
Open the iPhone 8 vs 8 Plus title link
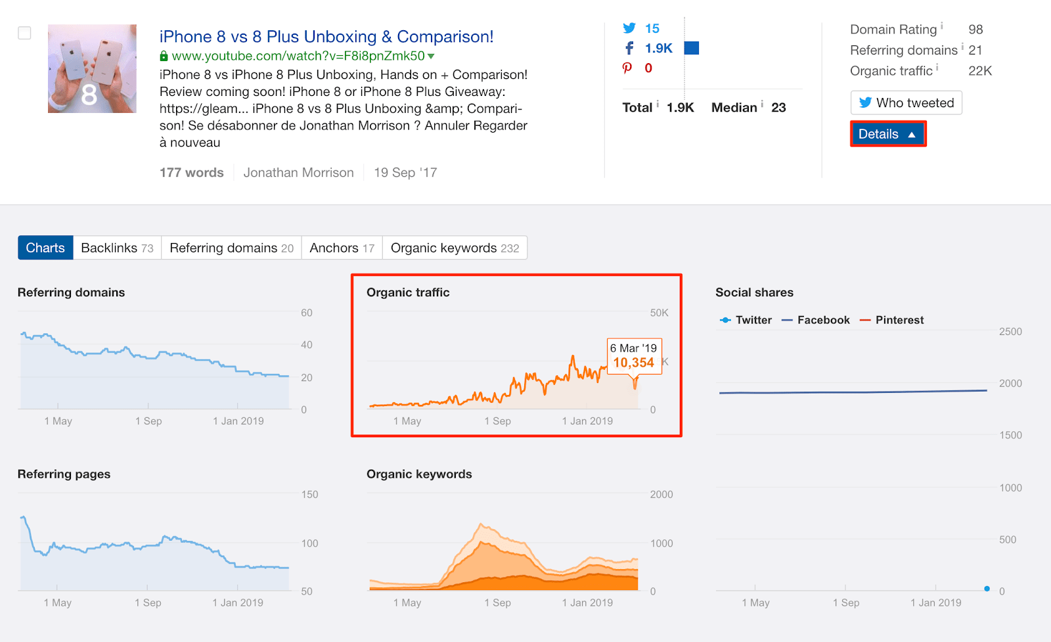pyautogui.click(x=325, y=37)
